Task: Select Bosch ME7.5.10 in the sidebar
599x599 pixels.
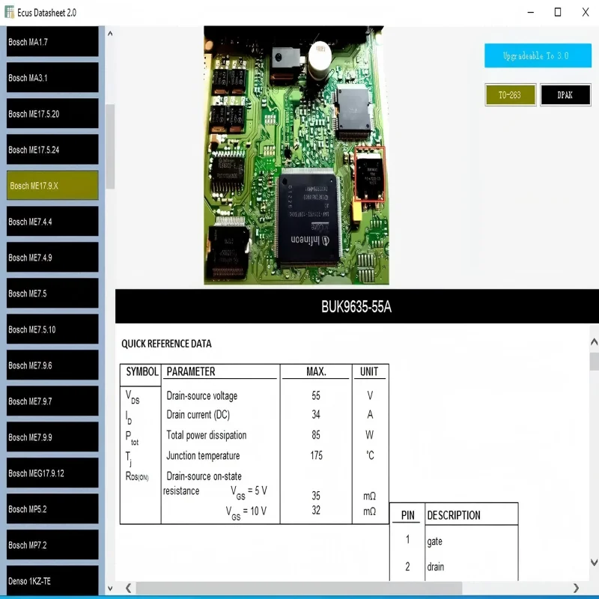Action: [52, 329]
